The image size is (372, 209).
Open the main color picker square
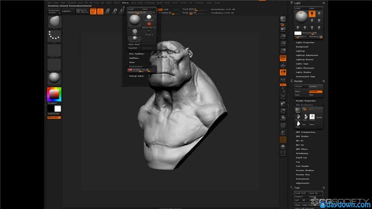pyautogui.click(x=54, y=94)
